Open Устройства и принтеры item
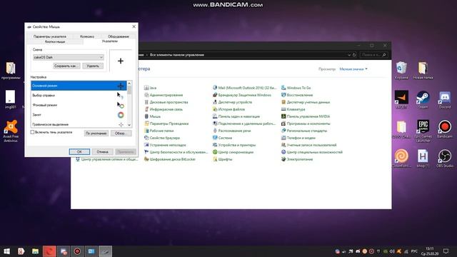Image resolution: width=457 pixels, height=257 pixels. point(234,145)
